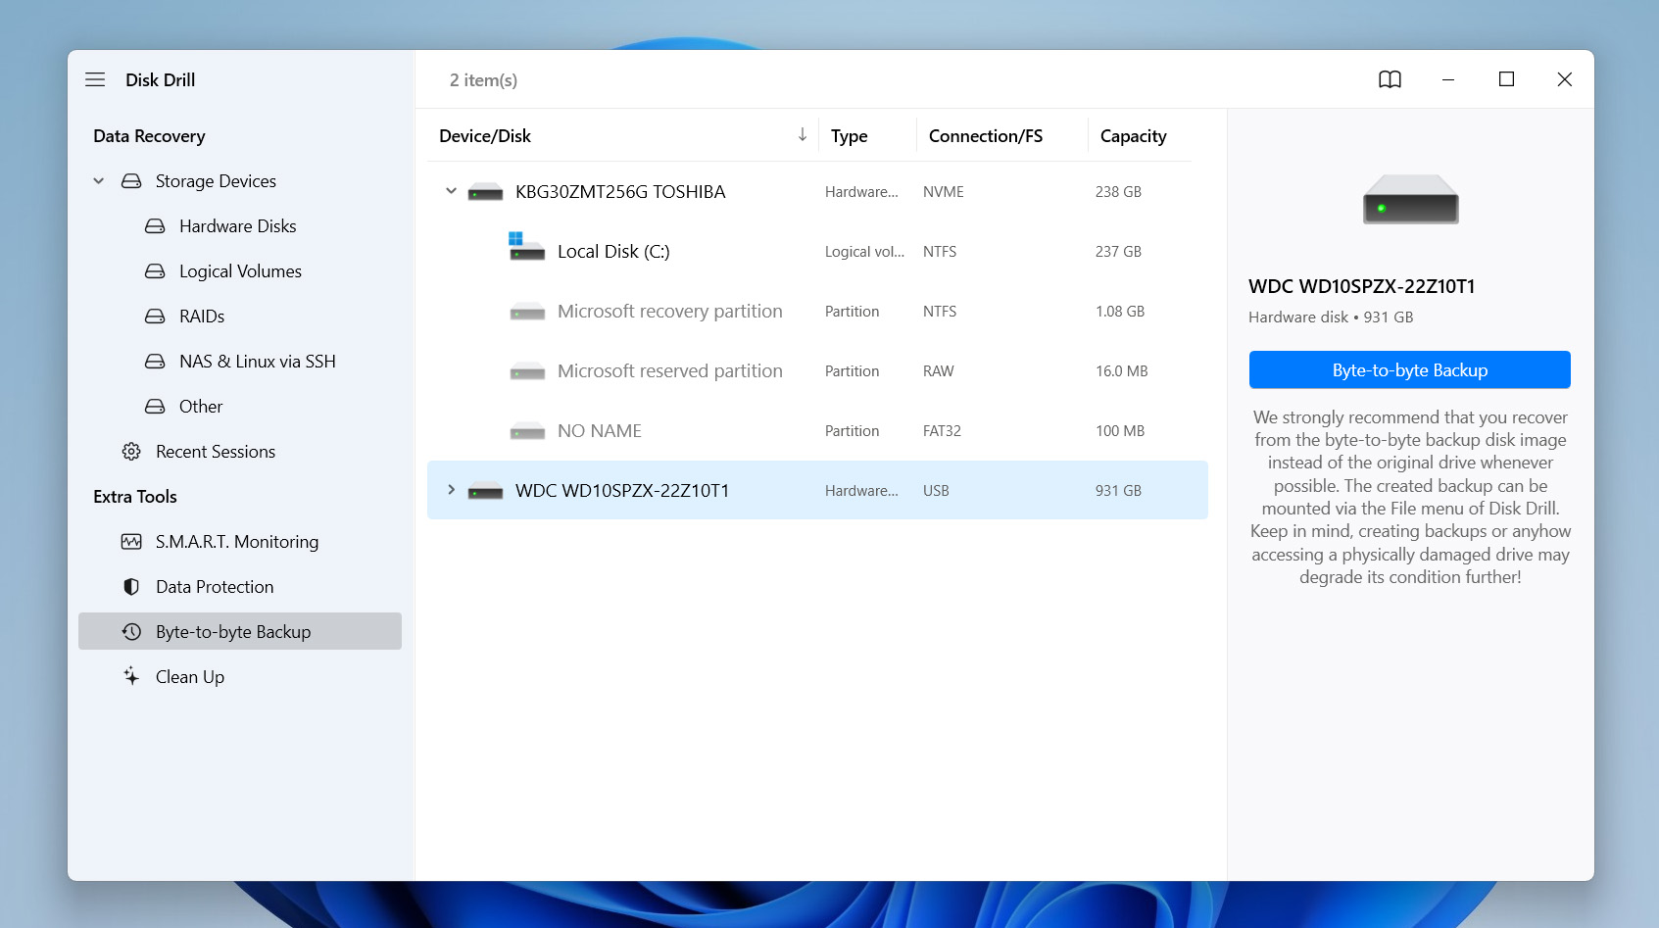This screenshot has width=1659, height=928.
Task: Open Hardware Disks in the sidebar
Action: coord(240,226)
